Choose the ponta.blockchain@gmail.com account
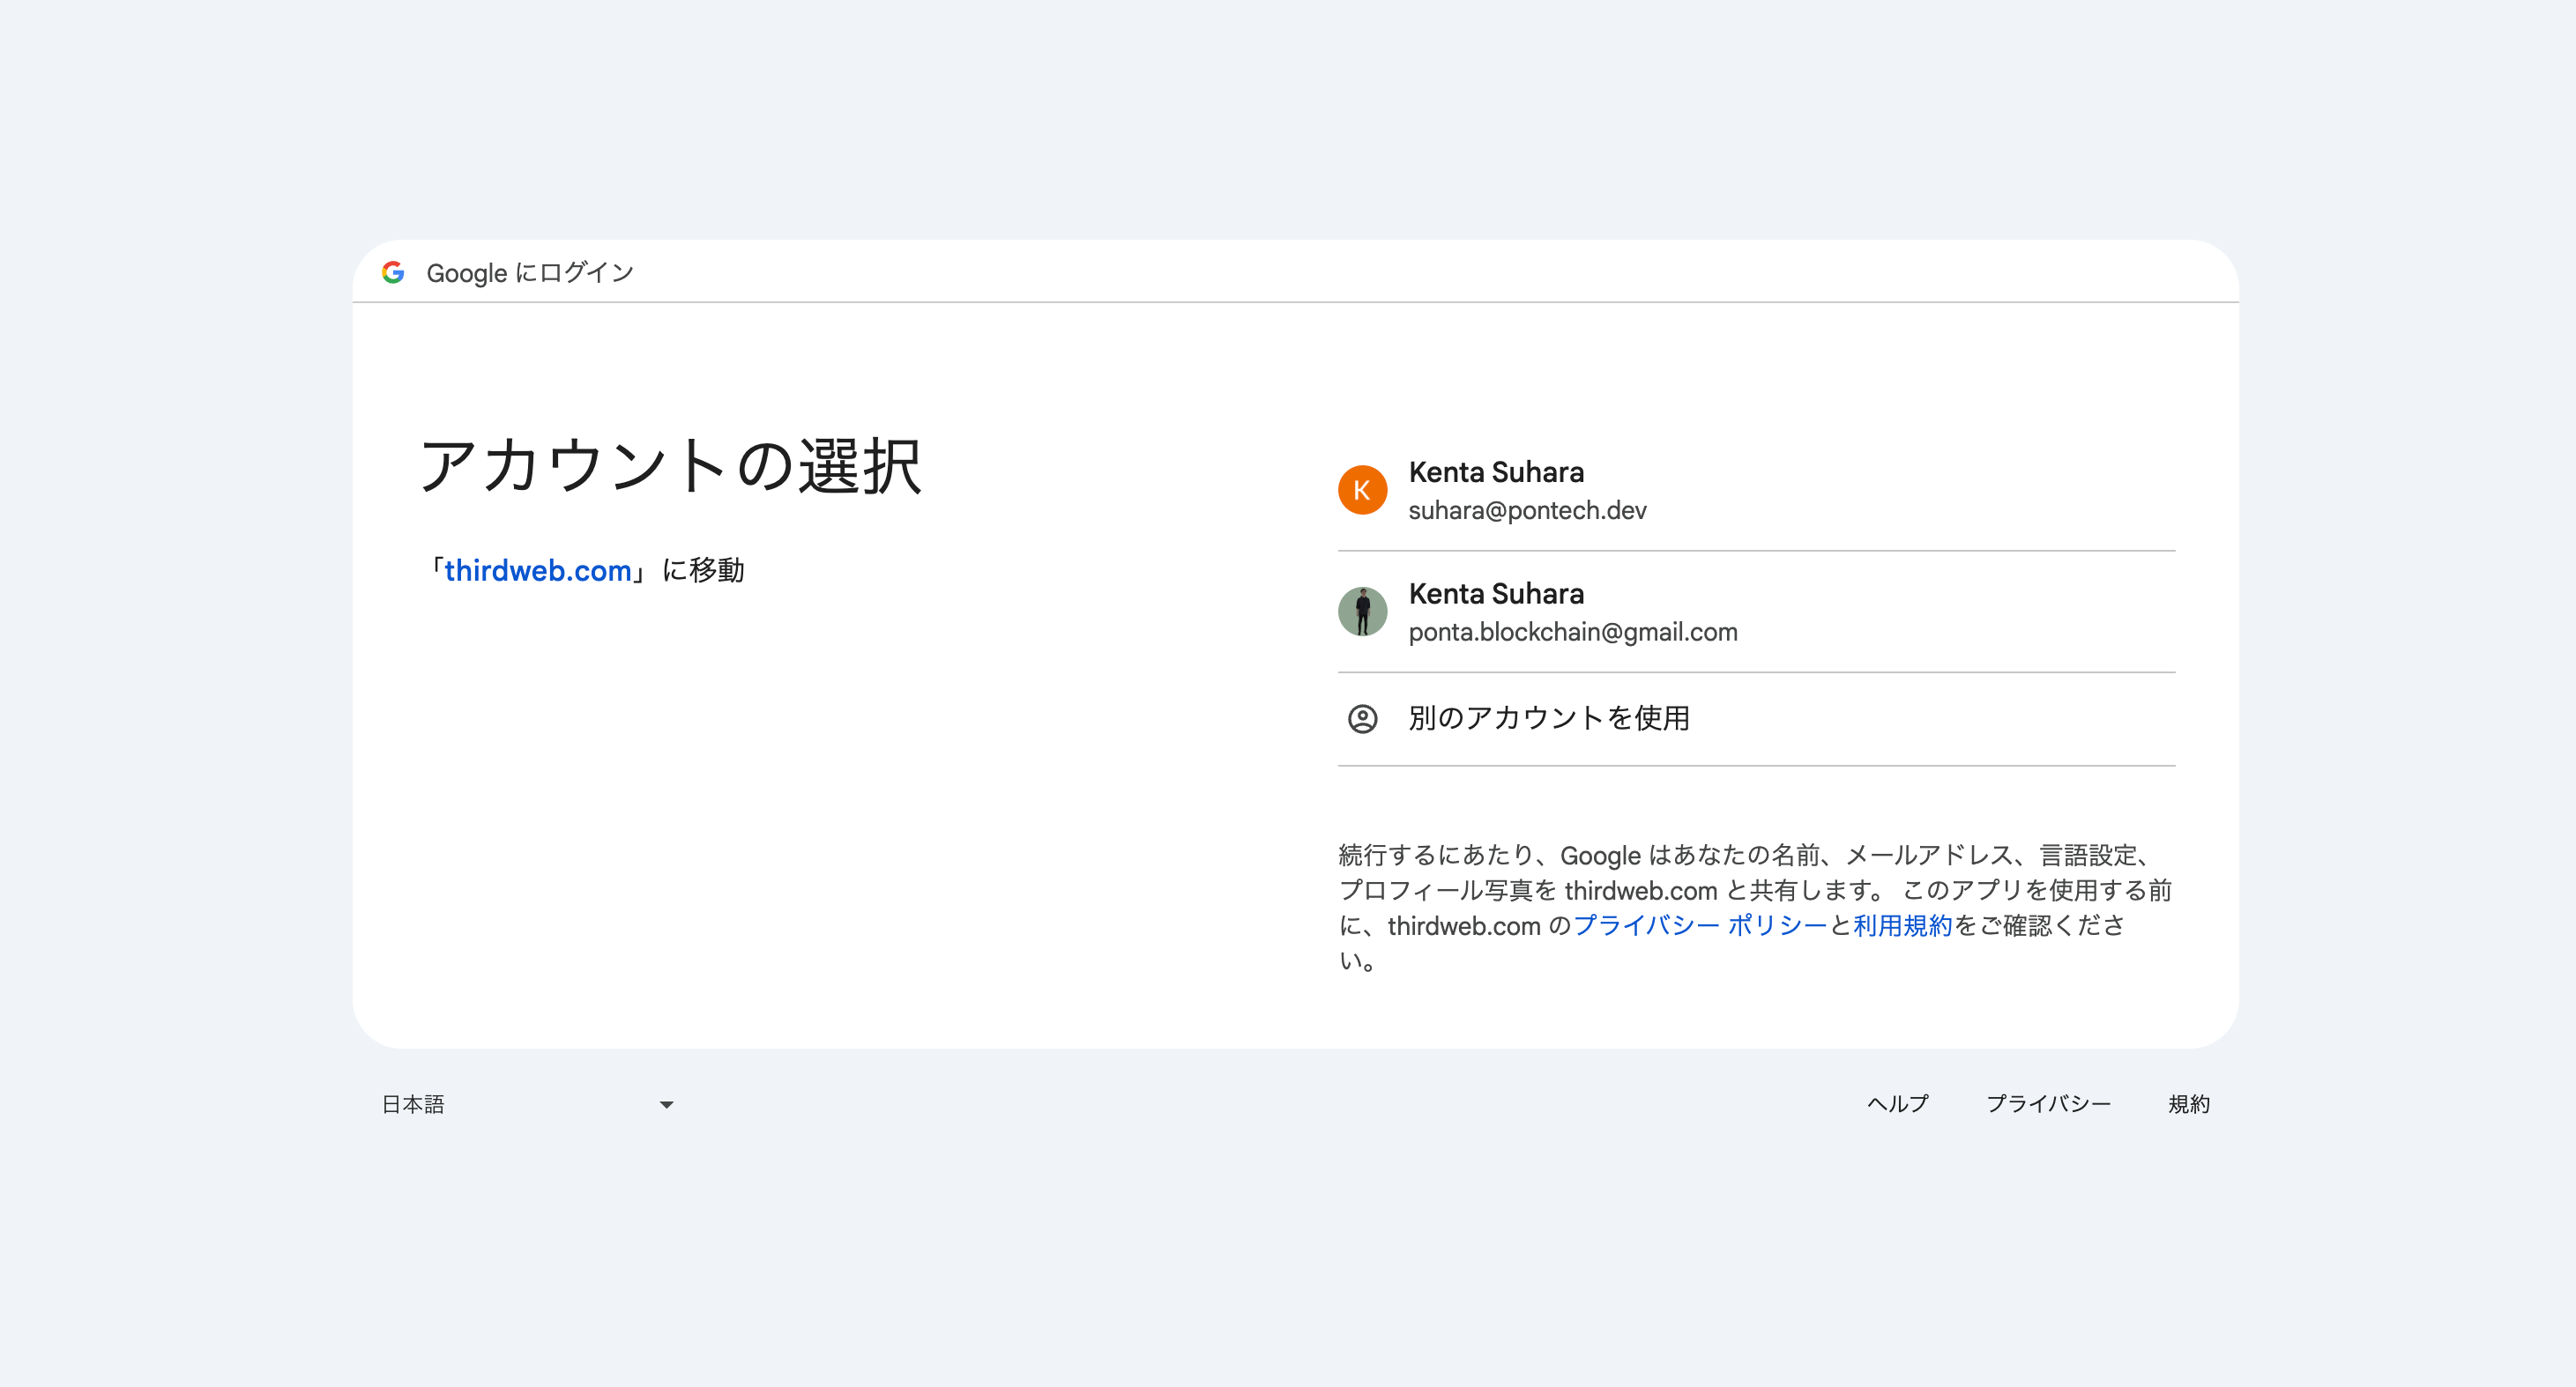Screen dimensions: 2576x1387 pyautogui.click(x=1756, y=612)
